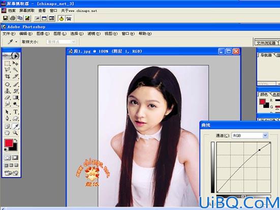
Task: Open eyedropper tool preset picker arrow
Action: coord(16,42)
